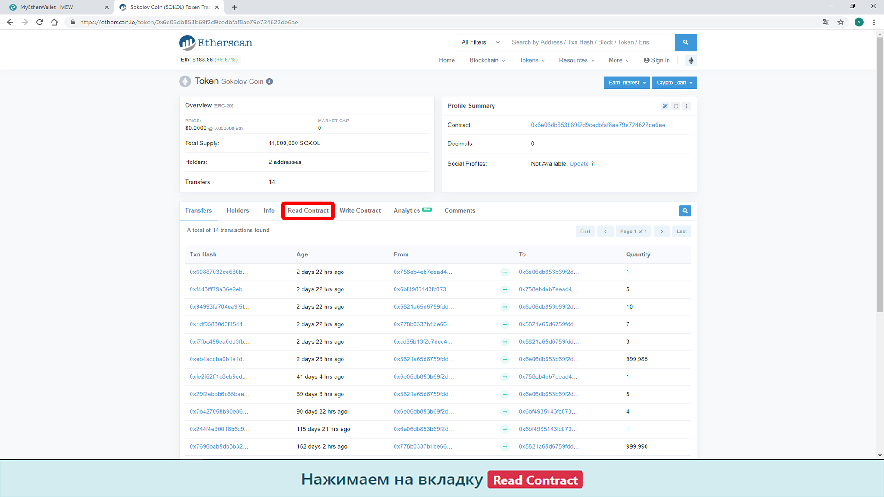Click the search input field
The width and height of the screenshot is (884, 497).
pos(590,42)
